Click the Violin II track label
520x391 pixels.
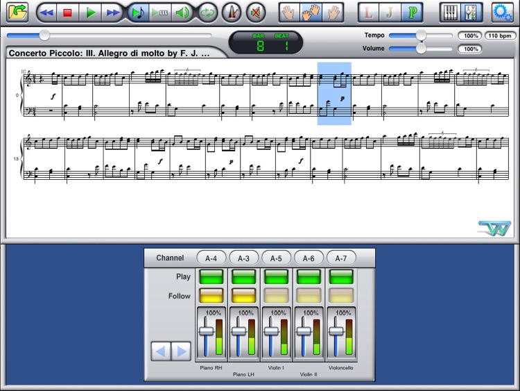pyautogui.click(x=309, y=374)
